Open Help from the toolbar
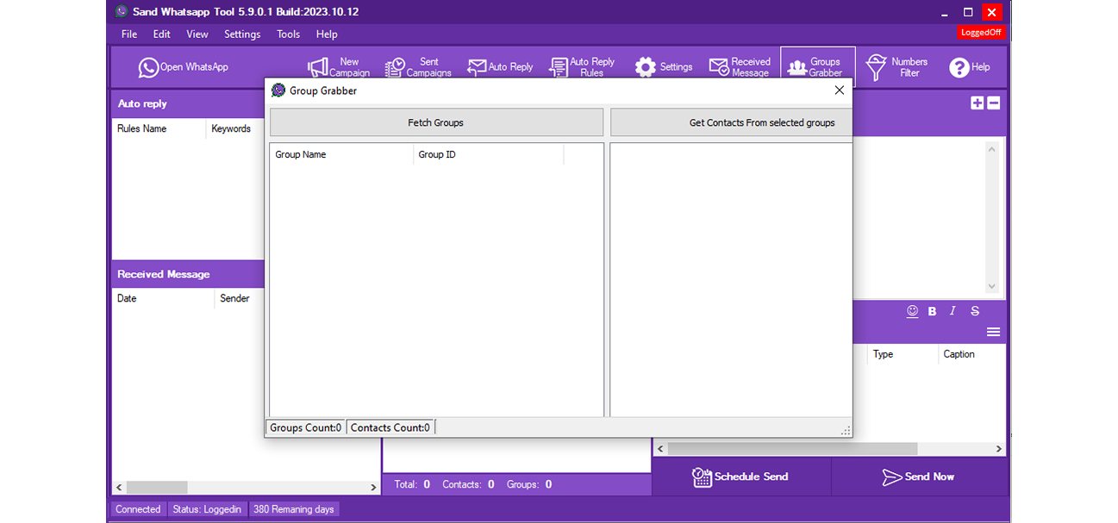The height and width of the screenshot is (523, 1118). [970, 67]
